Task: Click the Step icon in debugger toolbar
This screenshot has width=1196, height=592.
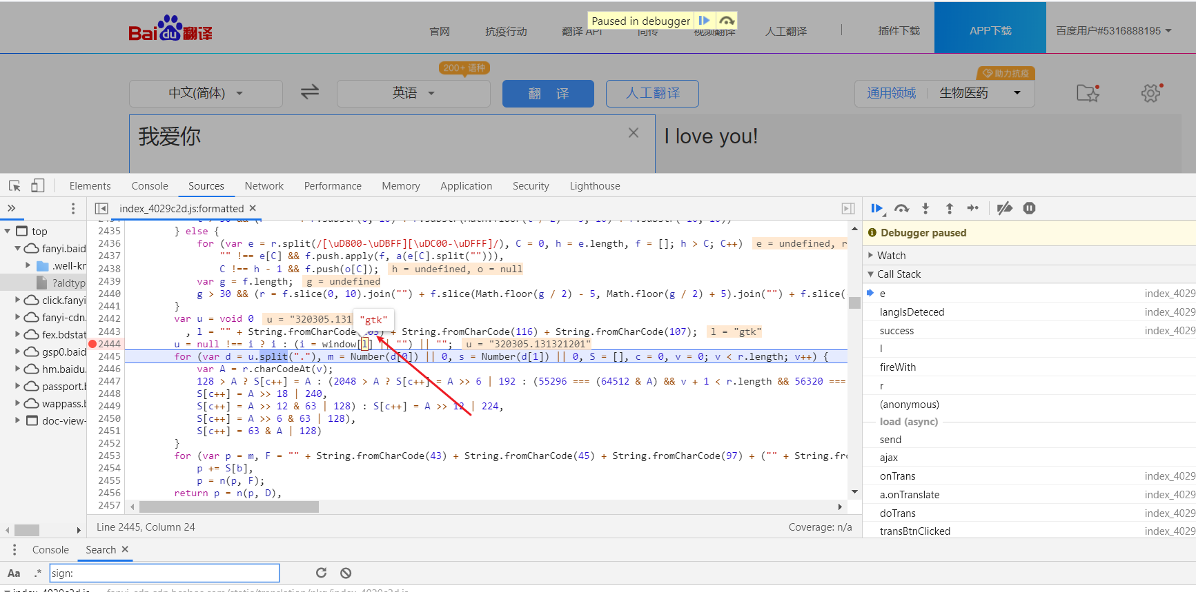Action: [x=973, y=208]
